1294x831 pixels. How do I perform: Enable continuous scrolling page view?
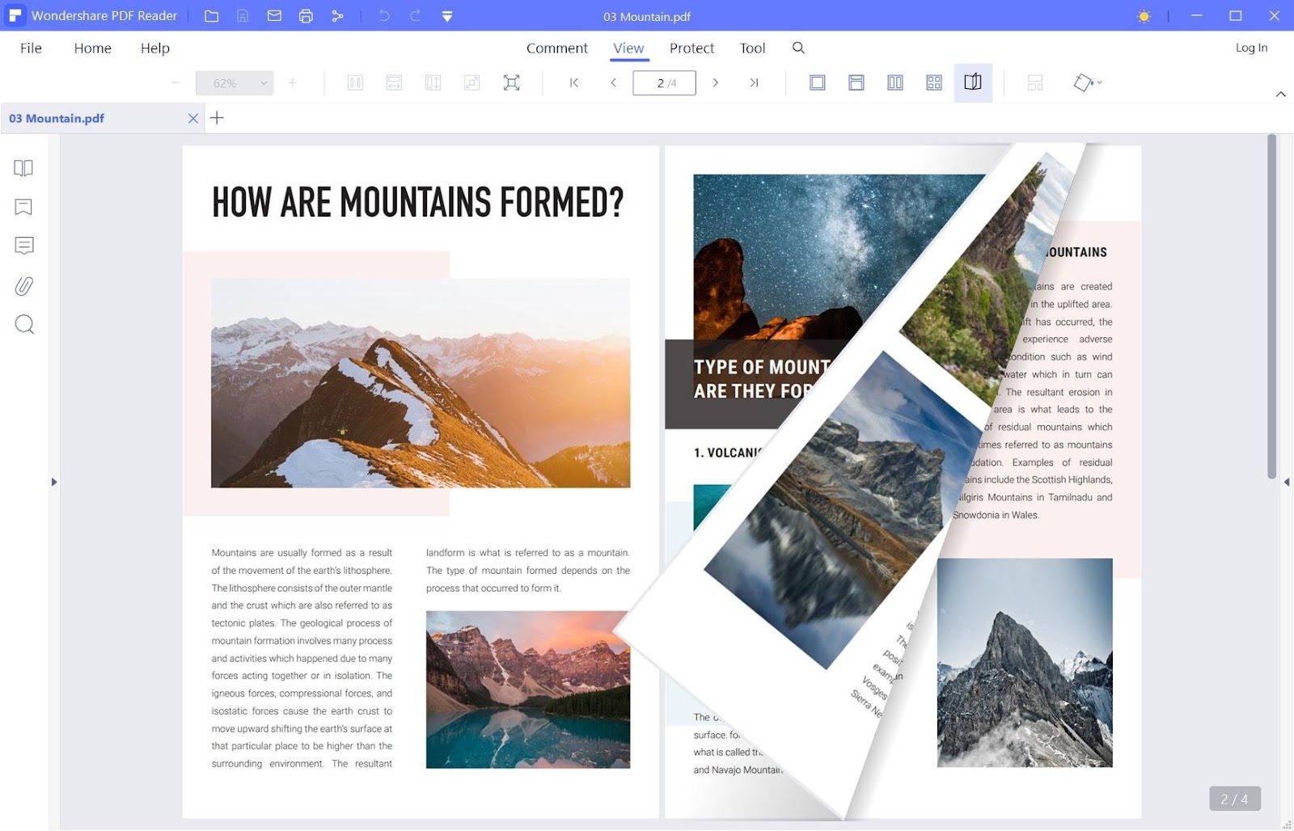click(x=856, y=82)
